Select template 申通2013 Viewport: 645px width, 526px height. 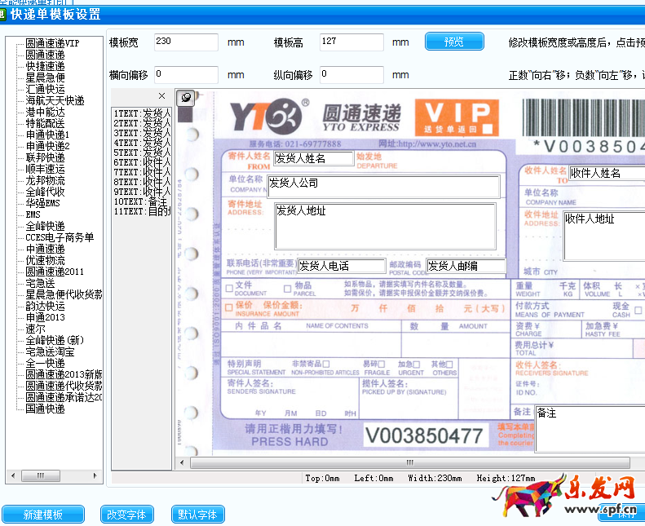pos(45,317)
